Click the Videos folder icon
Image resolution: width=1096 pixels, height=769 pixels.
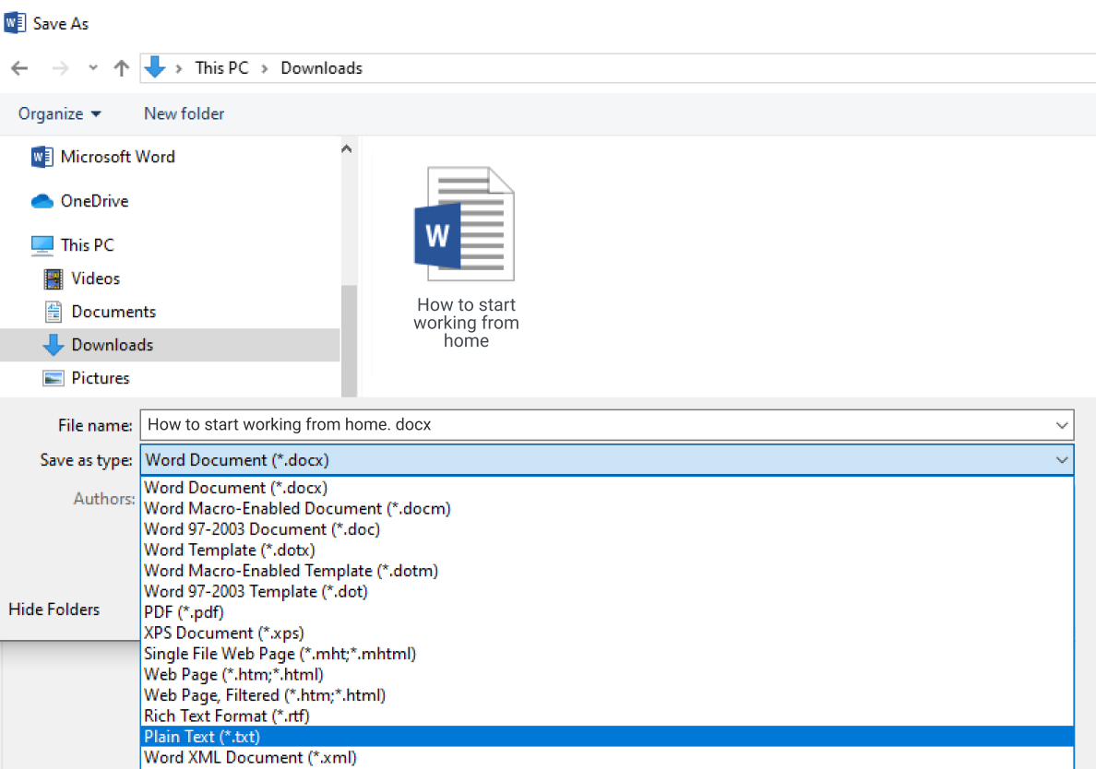[53, 278]
